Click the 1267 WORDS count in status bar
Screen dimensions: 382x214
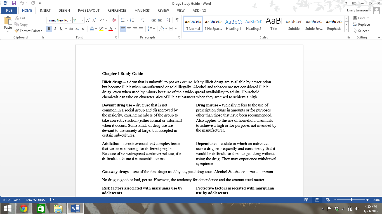click(35, 200)
